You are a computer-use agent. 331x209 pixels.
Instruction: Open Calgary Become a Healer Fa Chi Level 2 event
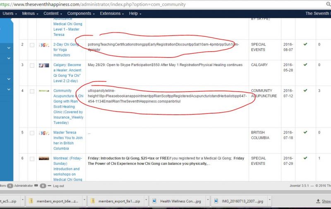67,73
